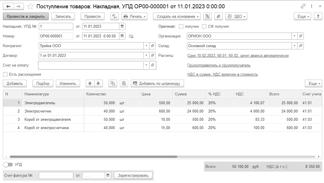324x183 pixels.
Task: Go back with the left arrow button
Action: [x=8, y=6]
